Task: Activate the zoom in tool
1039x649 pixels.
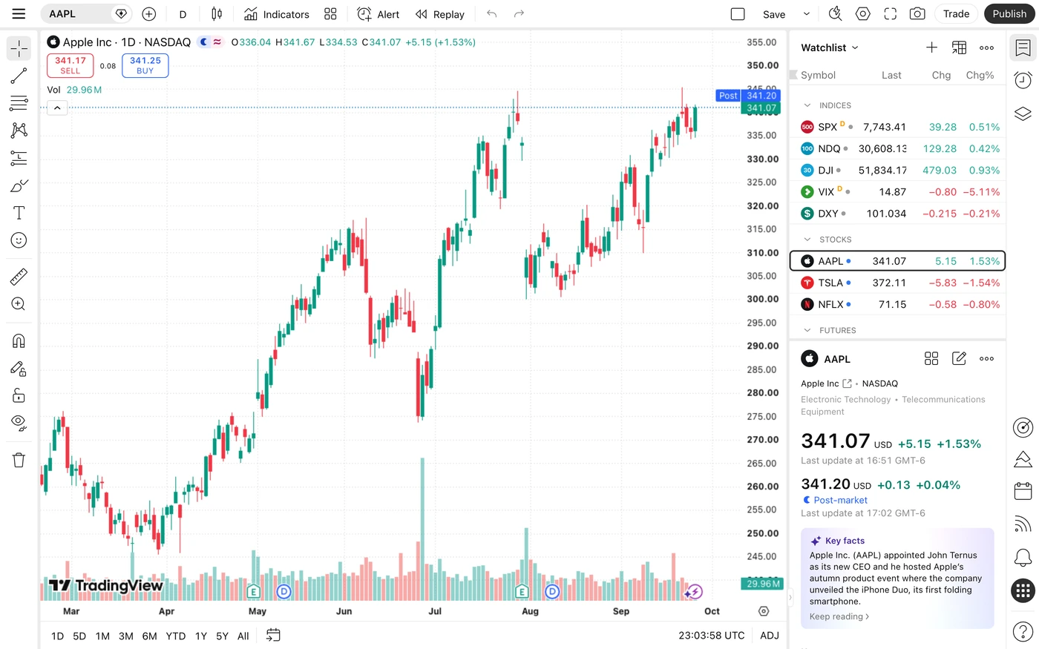Action: [x=19, y=304]
